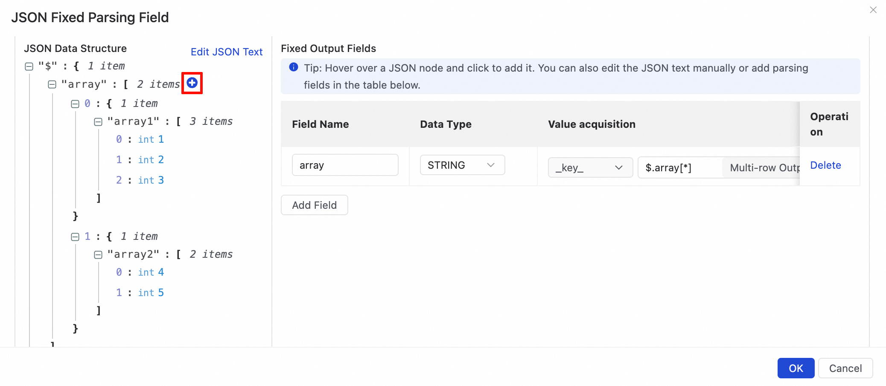Click the array field name input

[345, 165]
